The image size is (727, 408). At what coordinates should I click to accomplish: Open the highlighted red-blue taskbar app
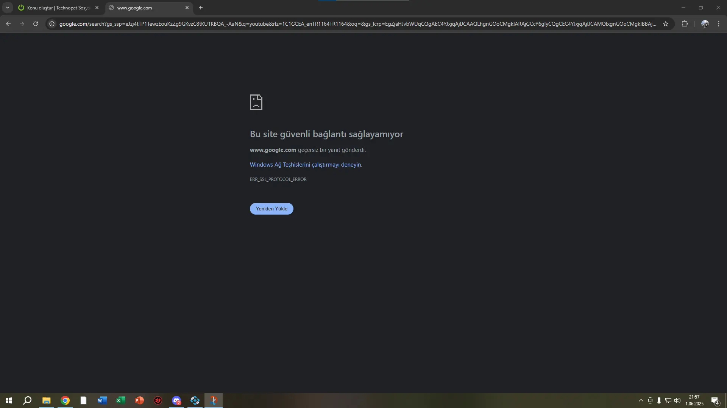(214, 400)
